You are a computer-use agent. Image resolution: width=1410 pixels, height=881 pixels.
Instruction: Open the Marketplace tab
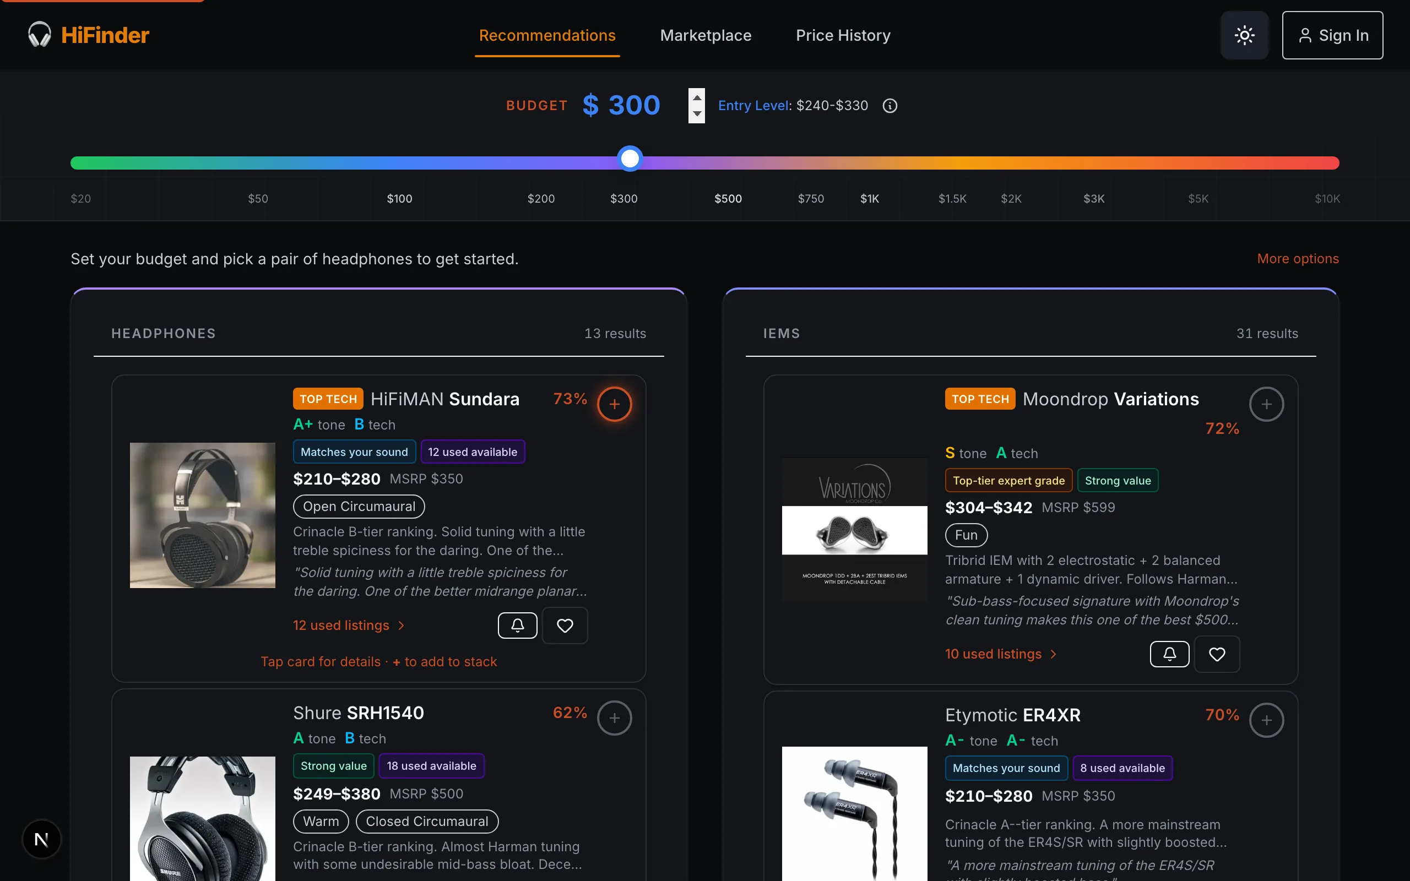706,36
